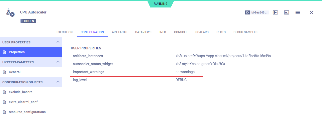Open the task details view icon

pyautogui.click(x=275, y=12)
